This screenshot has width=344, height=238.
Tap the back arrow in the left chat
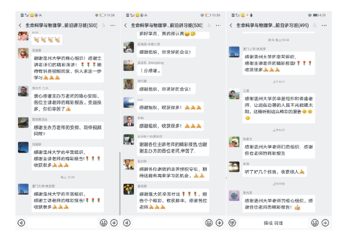pos(20,25)
